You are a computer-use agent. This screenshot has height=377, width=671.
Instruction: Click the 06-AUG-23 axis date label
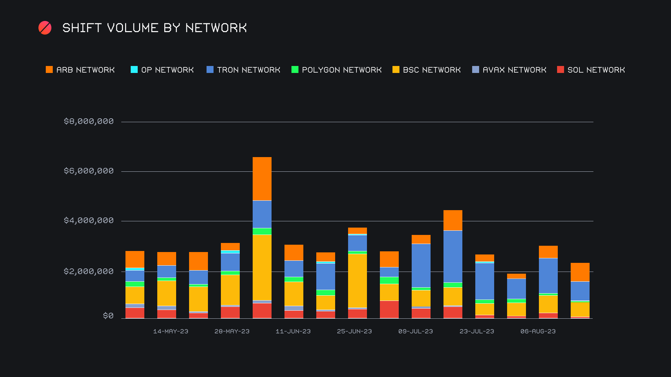(538, 331)
